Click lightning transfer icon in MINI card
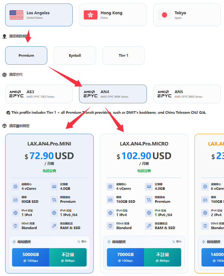 pos(14,242)
